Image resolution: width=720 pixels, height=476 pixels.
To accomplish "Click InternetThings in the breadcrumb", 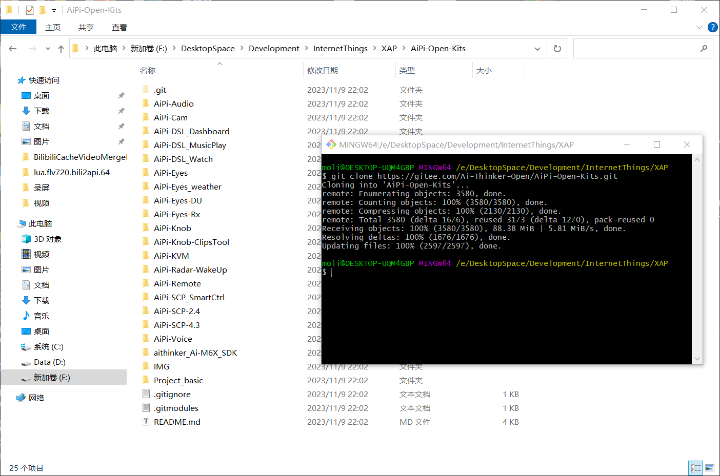I will tap(341, 49).
